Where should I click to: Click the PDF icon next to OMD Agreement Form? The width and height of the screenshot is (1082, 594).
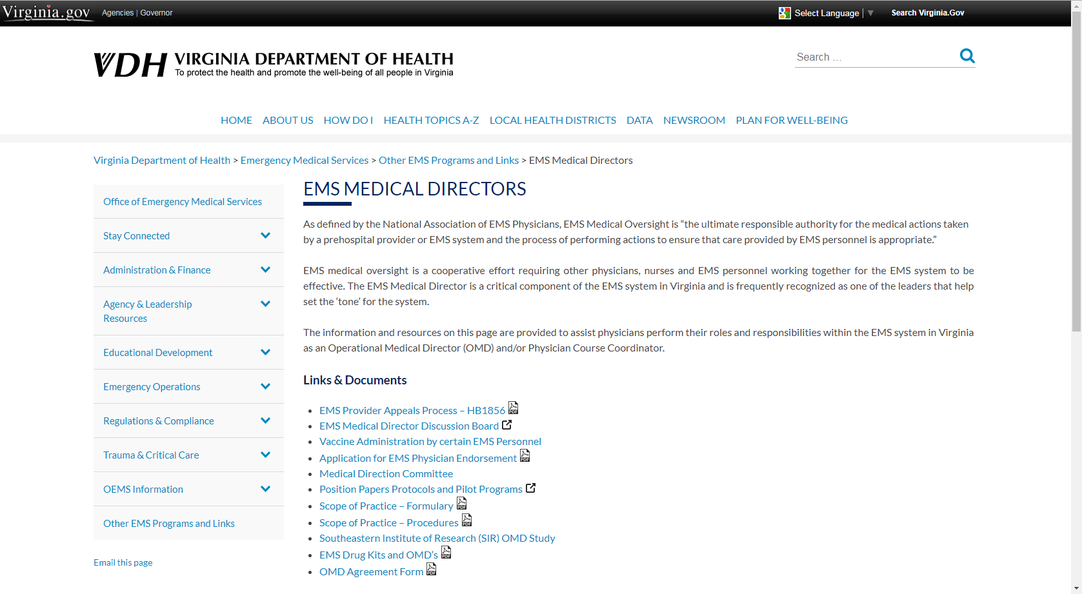pyautogui.click(x=430, y=569)
